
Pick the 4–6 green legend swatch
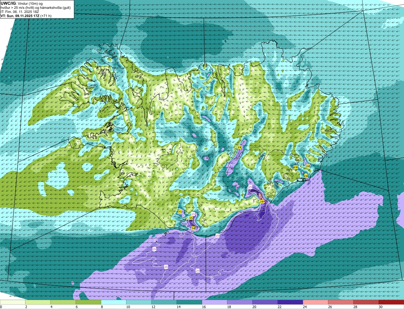[63, 302]
